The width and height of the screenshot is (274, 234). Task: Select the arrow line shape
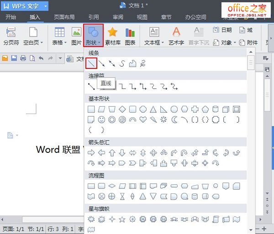click(x=101, y=63)
